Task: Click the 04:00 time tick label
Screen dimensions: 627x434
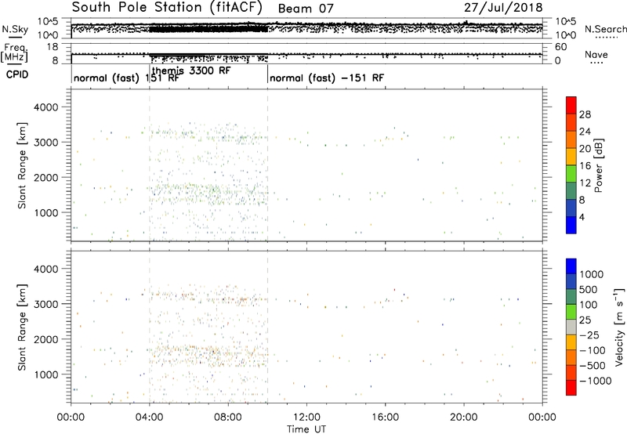Action: (150, 418)
